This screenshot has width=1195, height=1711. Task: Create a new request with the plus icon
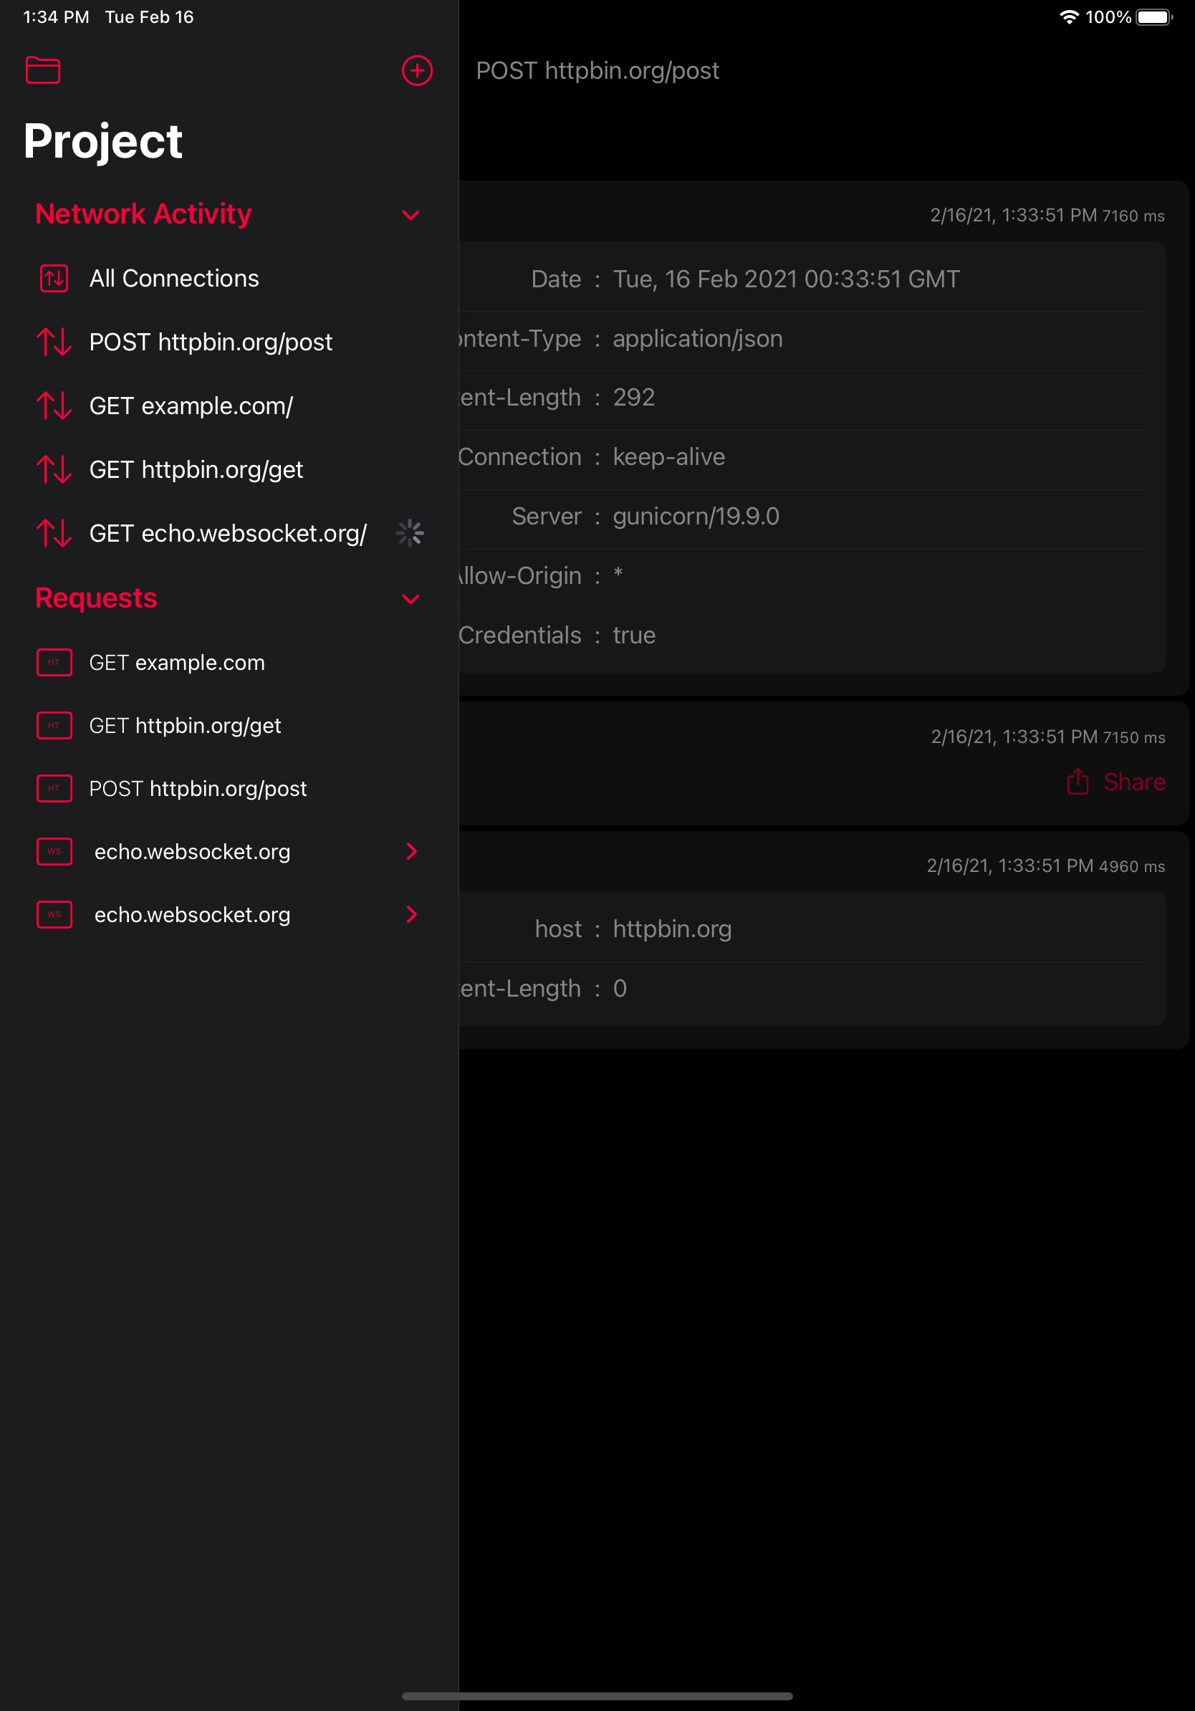tap(417, 71)
